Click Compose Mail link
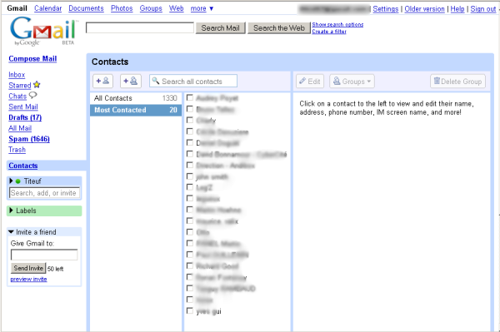The image size is (500, 332). coord(32,58)
